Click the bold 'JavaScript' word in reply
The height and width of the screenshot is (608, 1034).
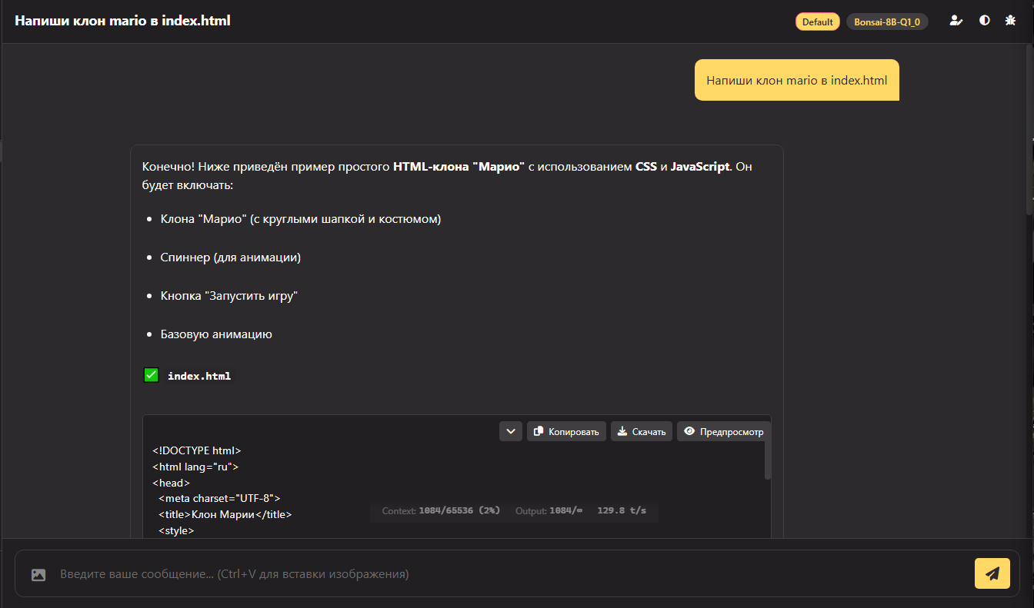[700, 167]
